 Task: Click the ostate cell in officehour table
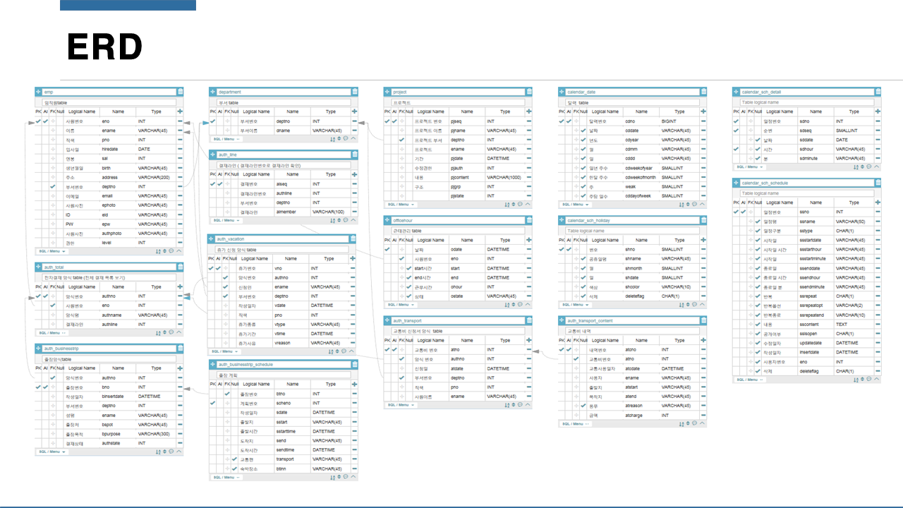(x=466, y=296)
